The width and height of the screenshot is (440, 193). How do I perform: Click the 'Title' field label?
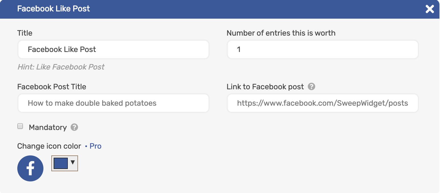click(25, 33)
